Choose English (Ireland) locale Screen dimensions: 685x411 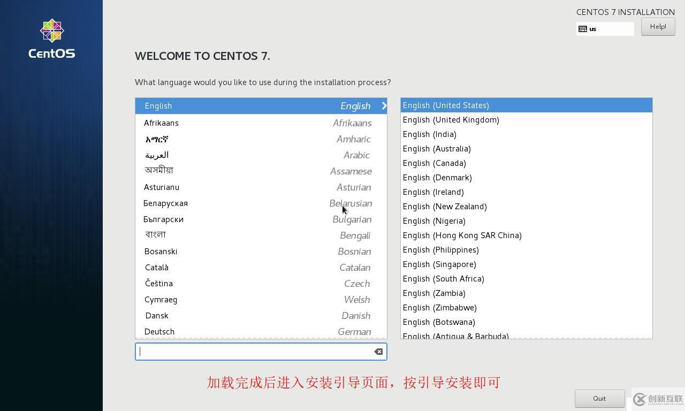(527, 192)
